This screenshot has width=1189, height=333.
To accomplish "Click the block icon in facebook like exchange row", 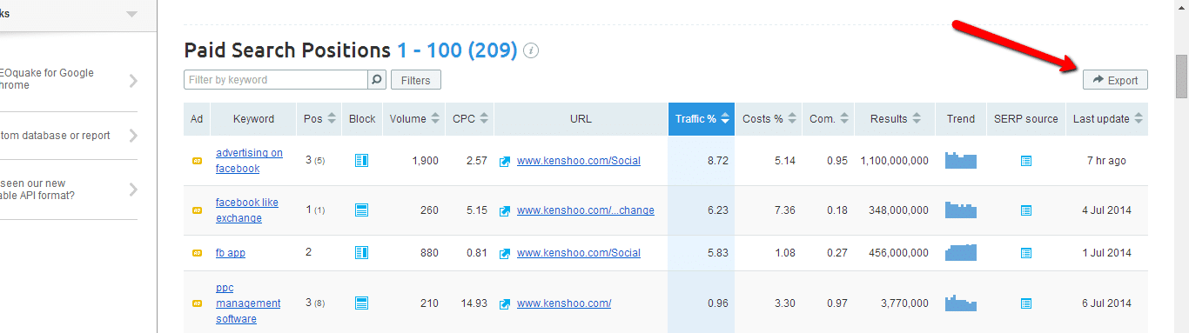I will click(x=361, y=210).
